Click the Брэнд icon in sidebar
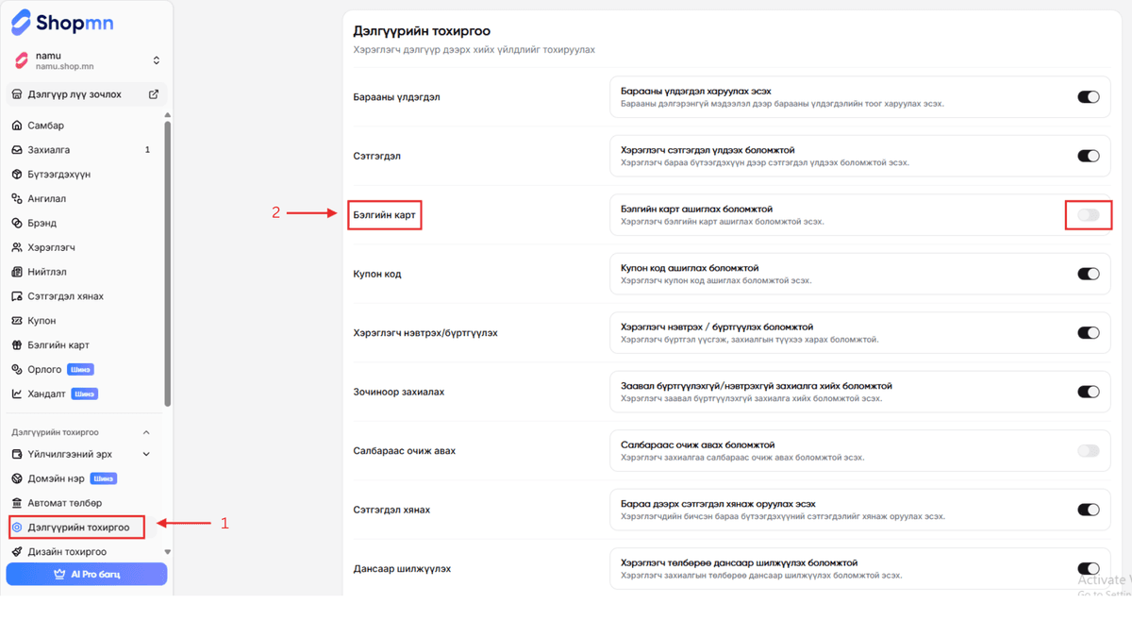This screenshot has width=1132, height=637. click(17, 224)
